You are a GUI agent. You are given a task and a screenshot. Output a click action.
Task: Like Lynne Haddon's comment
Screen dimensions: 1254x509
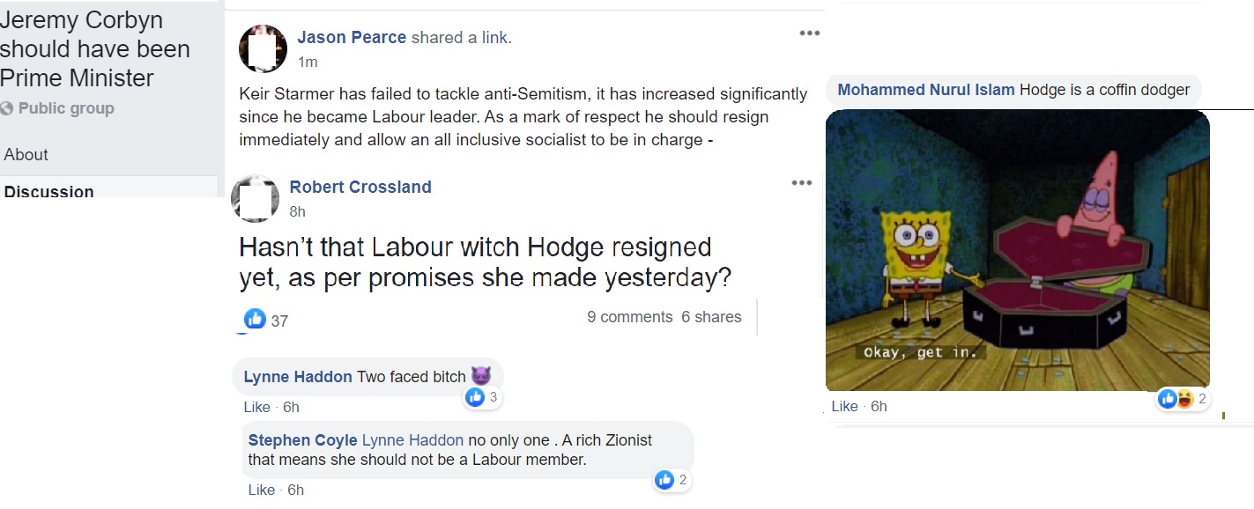point(257,407)
